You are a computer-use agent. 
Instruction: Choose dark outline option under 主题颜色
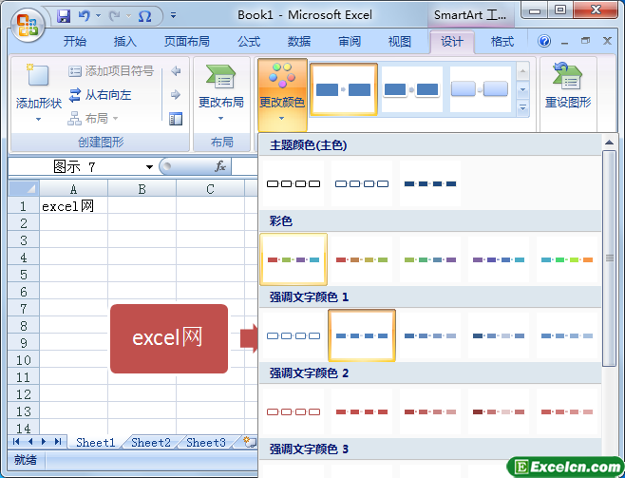(x=294, y=183)
